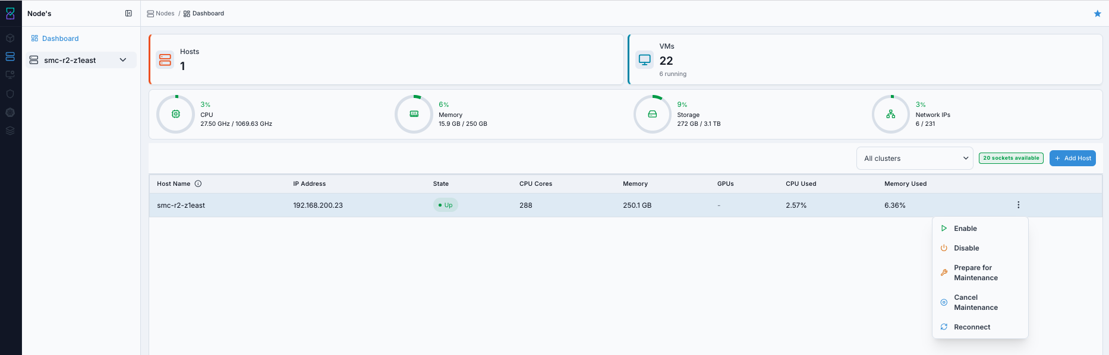The width and height of the screenshot is (1109, 355).
Task: Click the Host Name info icon
Action: (x=198, y=184)
